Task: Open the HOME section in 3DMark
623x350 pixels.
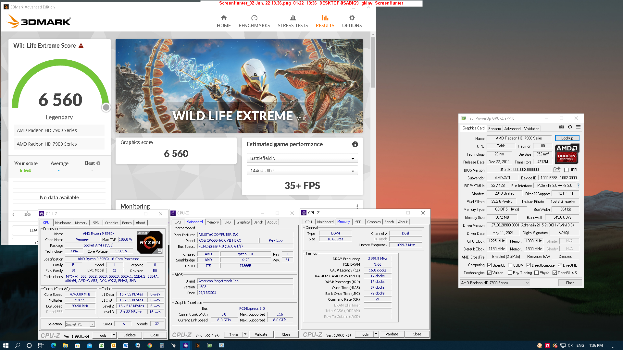Action: (224, 21)
